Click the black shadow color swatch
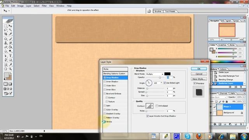Viewport: 249px width, 140px height. 167,74
